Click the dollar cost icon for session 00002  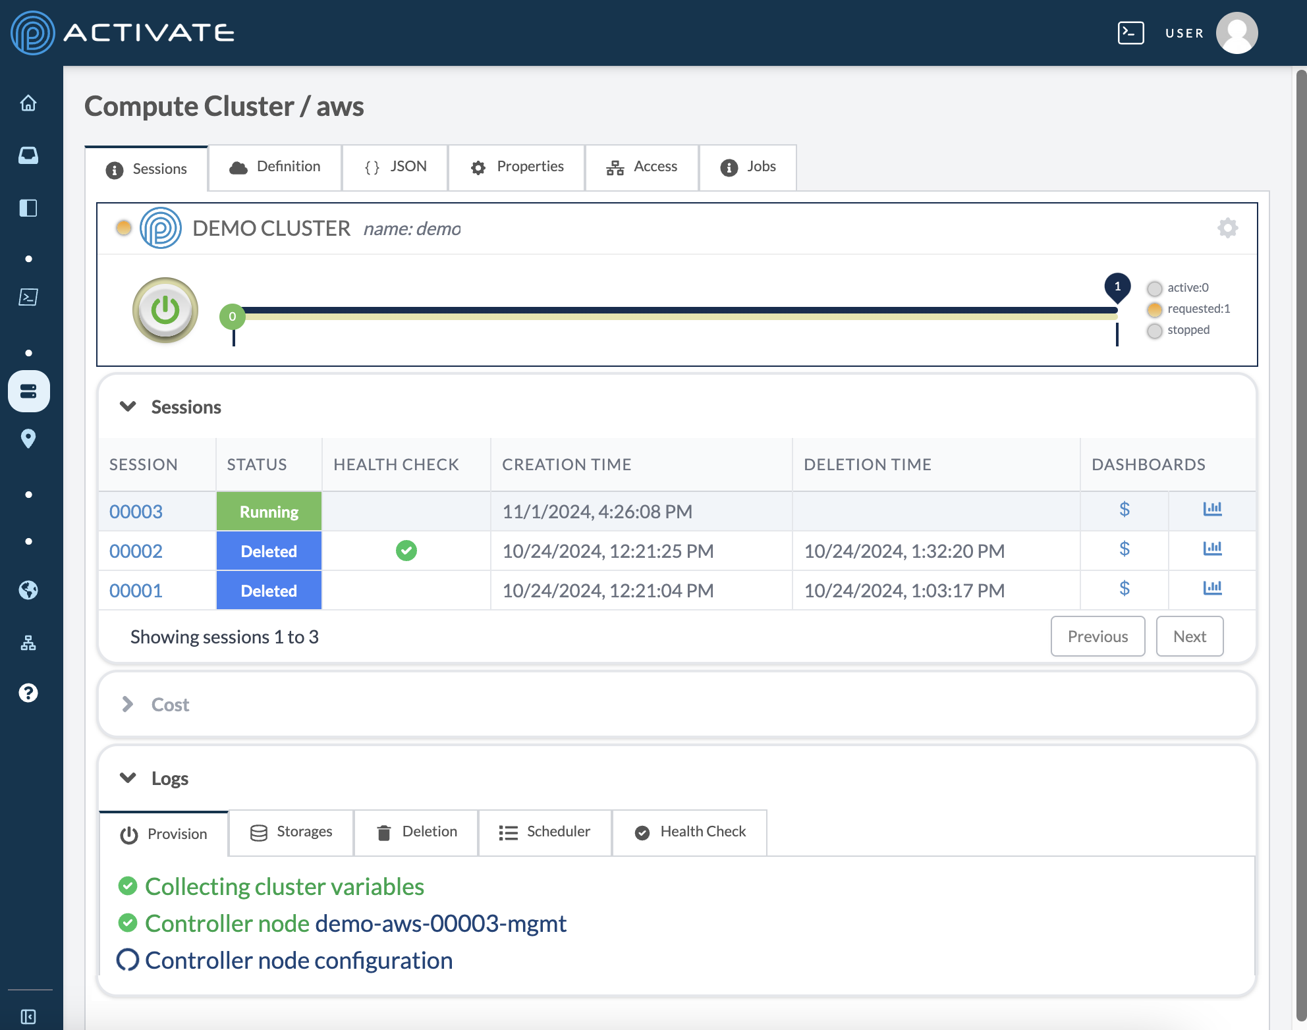point(1125,551)
